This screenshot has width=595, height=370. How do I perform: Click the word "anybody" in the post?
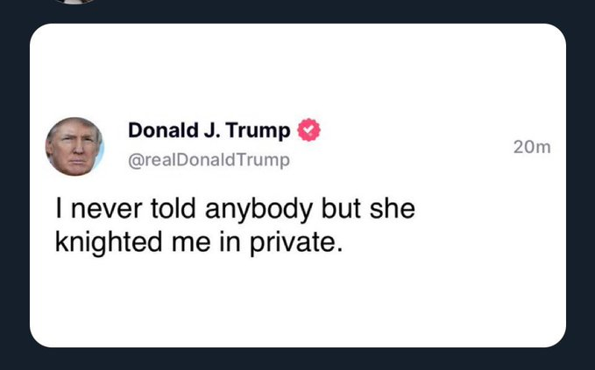tap(259, 209)
